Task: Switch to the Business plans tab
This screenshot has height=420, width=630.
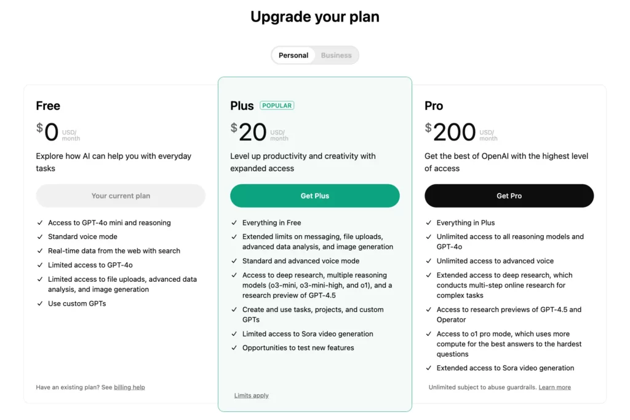Action: 336,55
